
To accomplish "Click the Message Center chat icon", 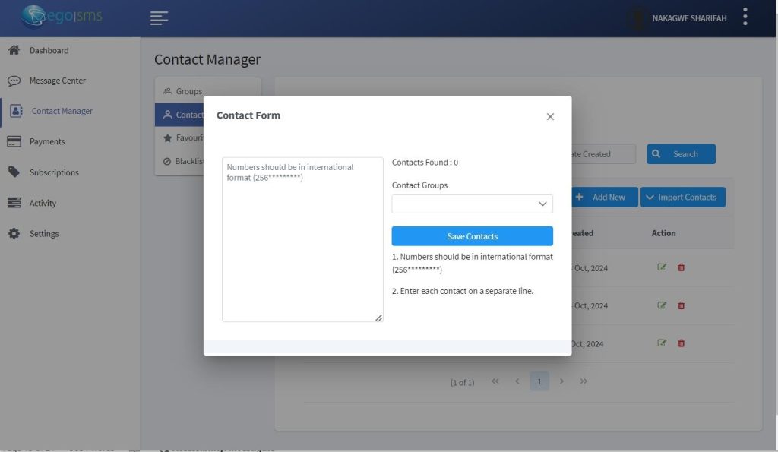I will (14, 81).
